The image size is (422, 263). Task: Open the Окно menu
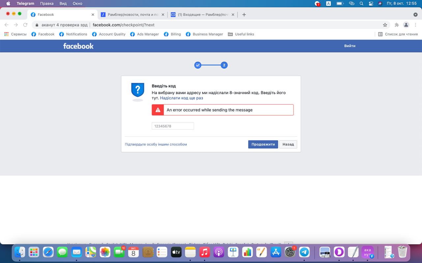(77, 4)
